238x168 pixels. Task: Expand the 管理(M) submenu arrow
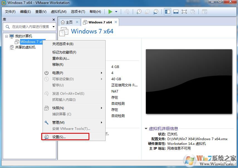click(x=102, y=123)
